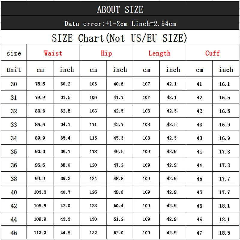Select size 34 row label

(x=14, y=138)
